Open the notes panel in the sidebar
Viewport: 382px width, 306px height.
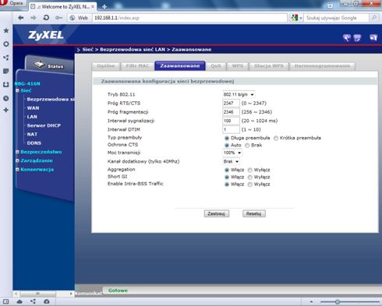(6, 71)
